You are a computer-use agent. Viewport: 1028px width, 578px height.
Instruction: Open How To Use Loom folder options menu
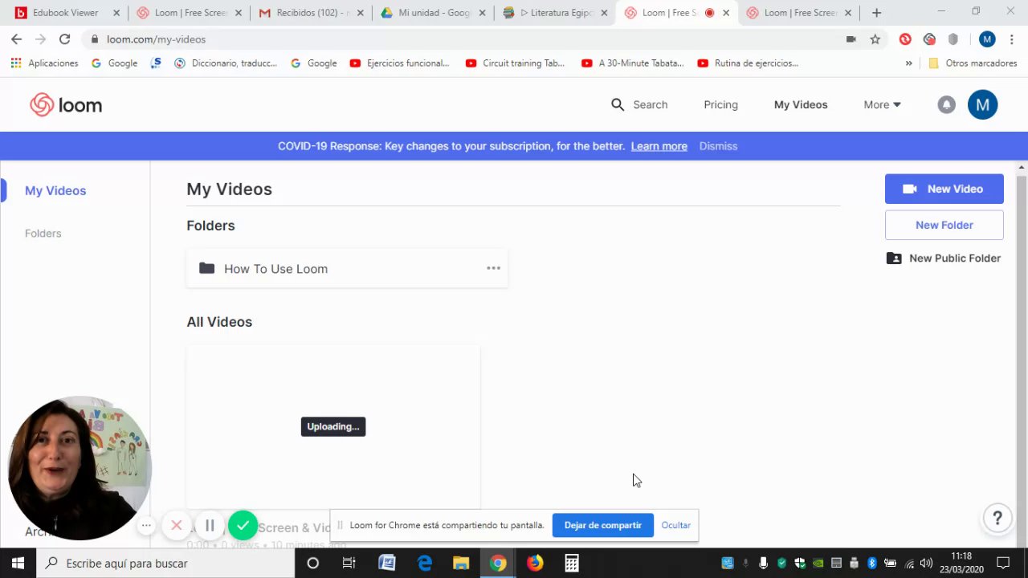point(493,268)
